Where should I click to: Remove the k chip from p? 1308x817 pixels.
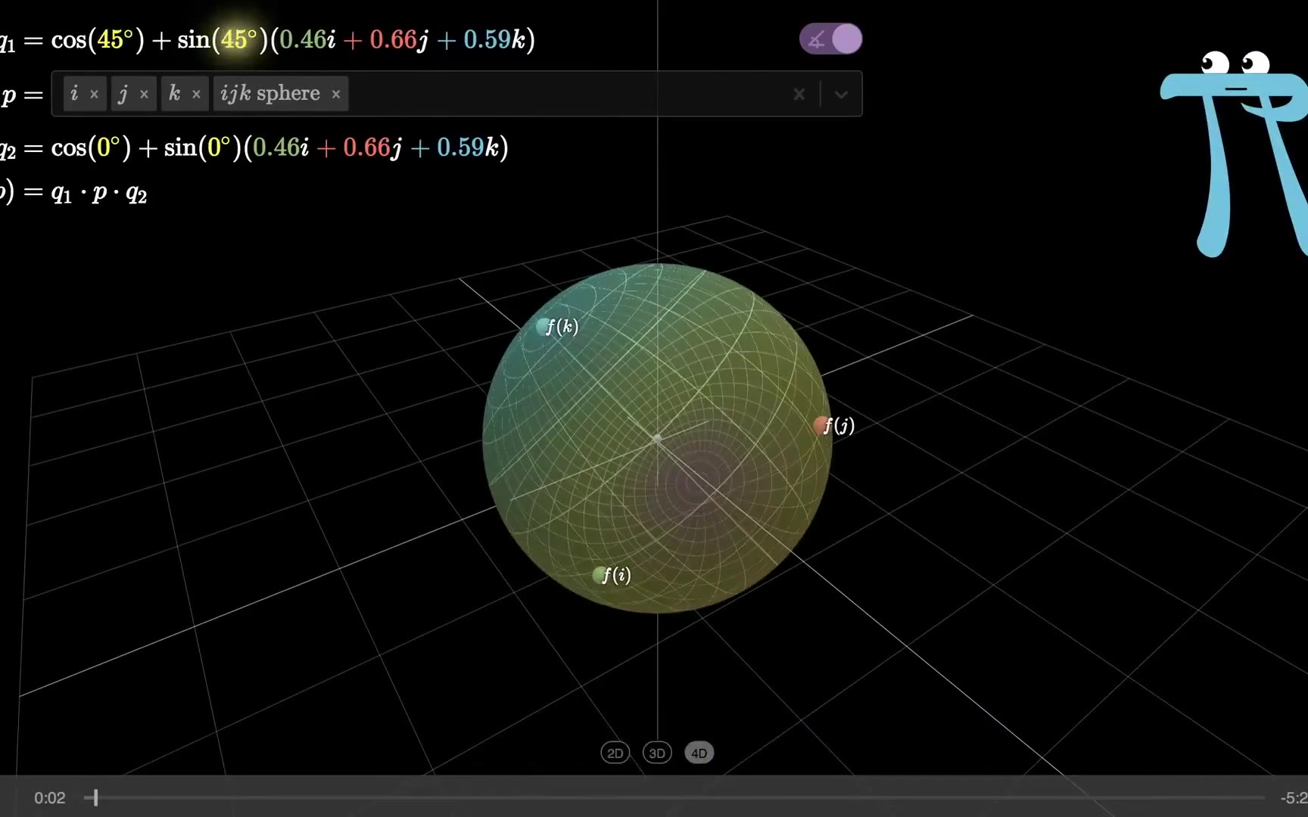tap(196, 95)
